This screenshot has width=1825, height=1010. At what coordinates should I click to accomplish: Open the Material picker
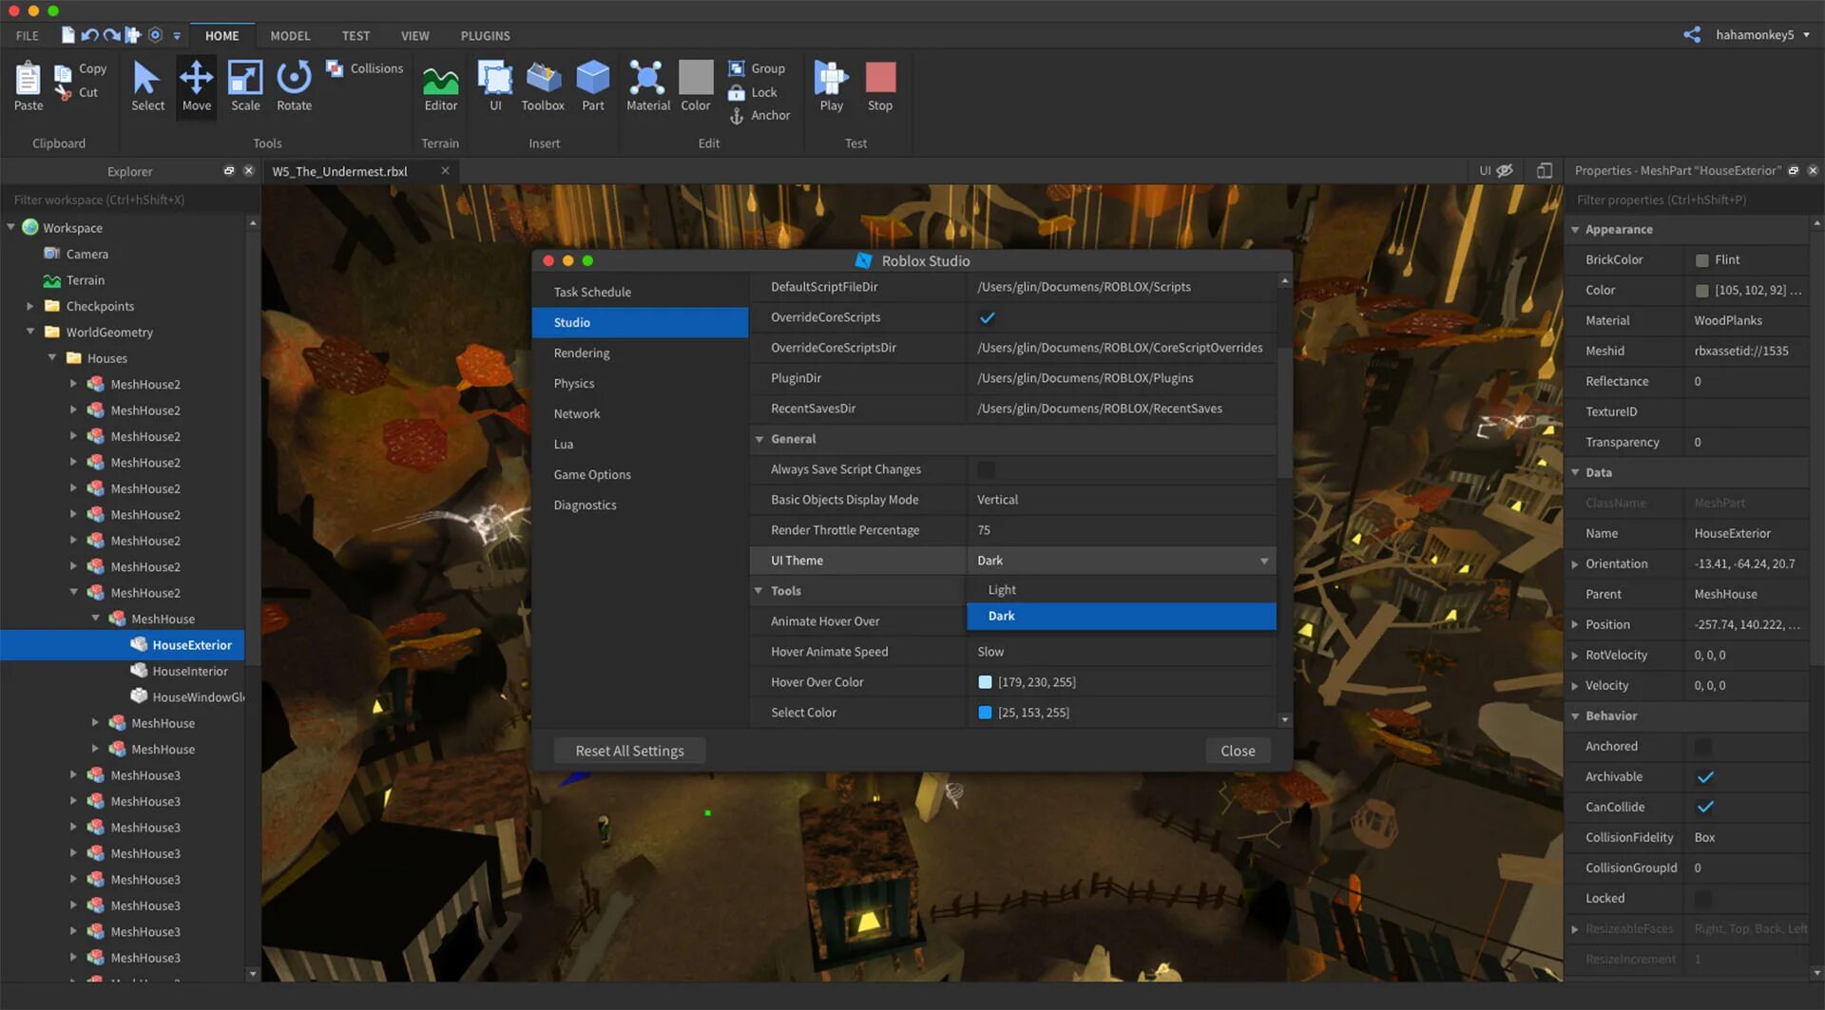(x=647, y=86)
